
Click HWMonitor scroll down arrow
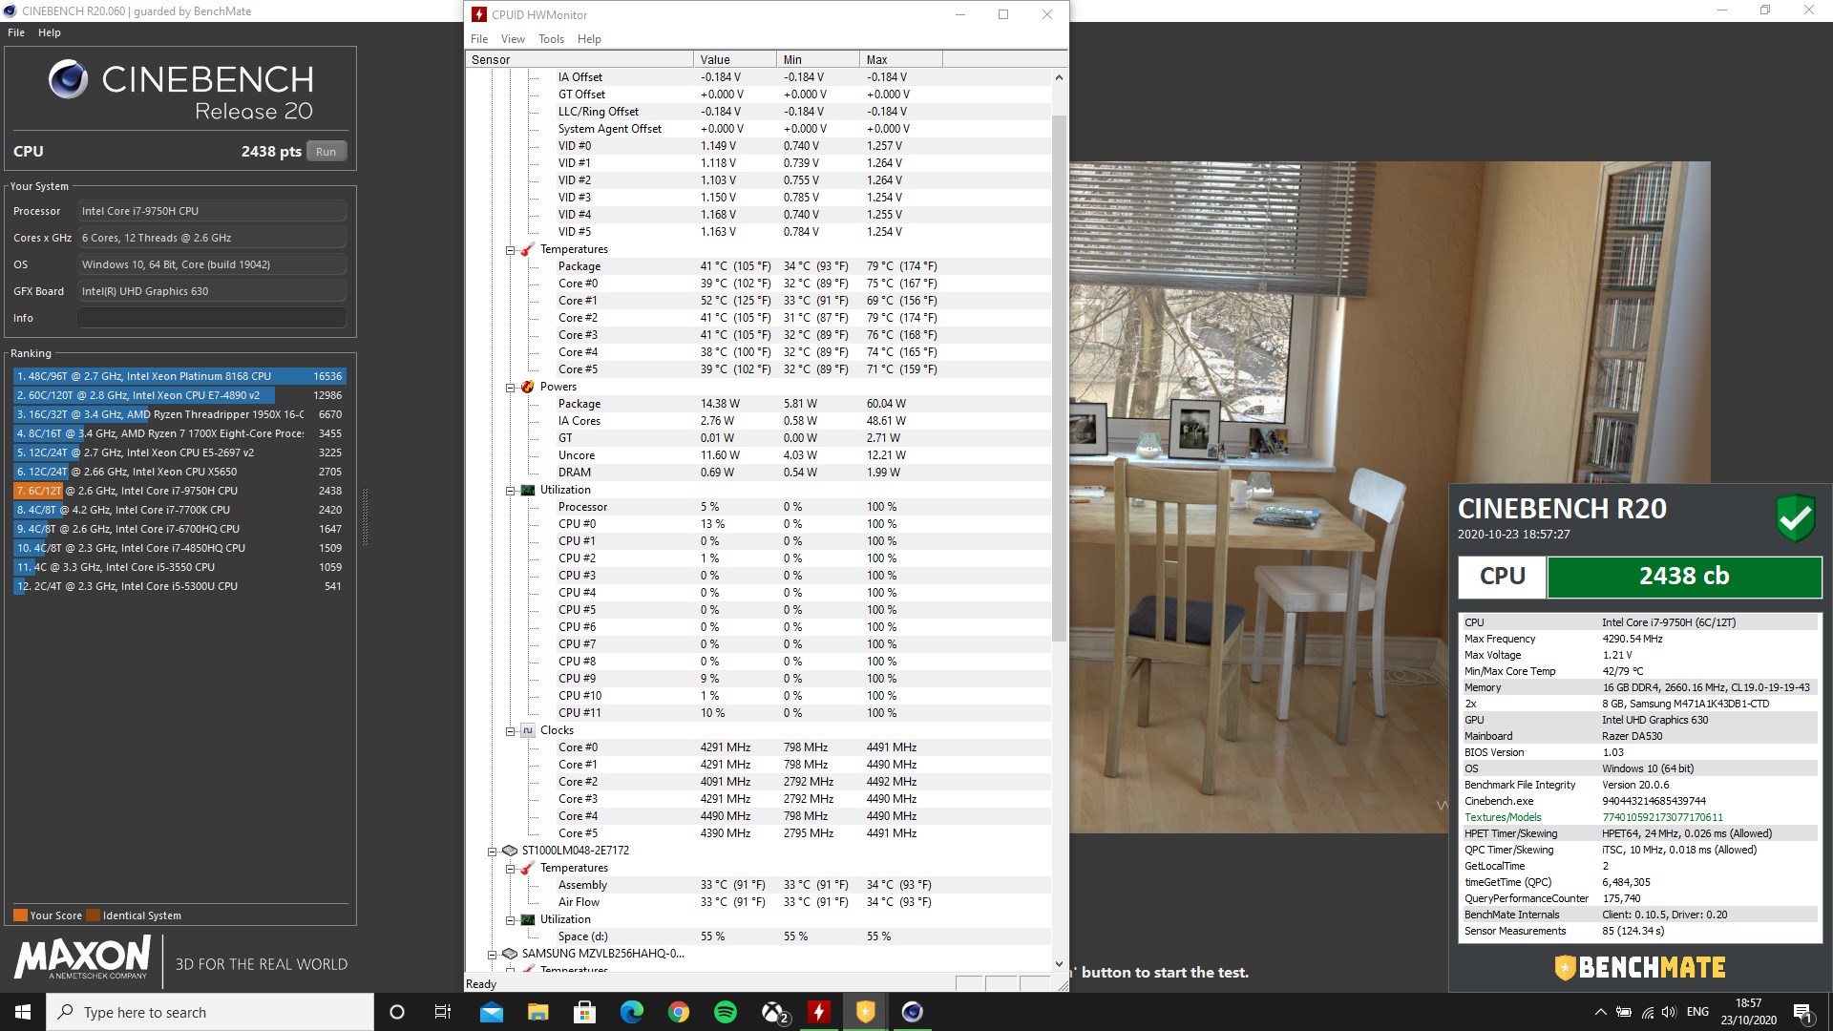click(1059, 964)
